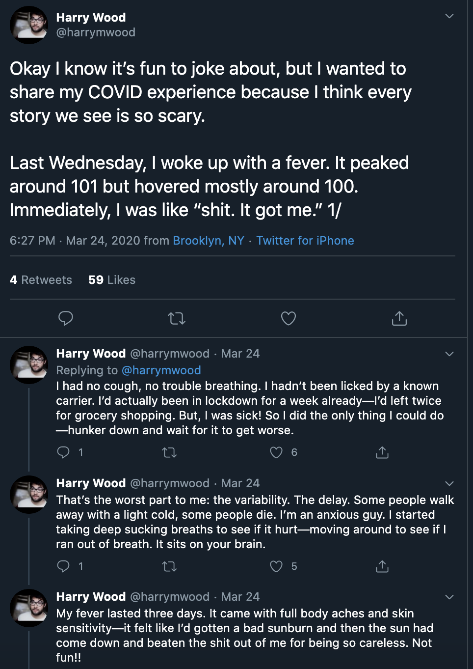Screen dimensions: 473x669
Task: Like the main tweet with heart icon
Action: pyautogui.click(x=289, y=318)
